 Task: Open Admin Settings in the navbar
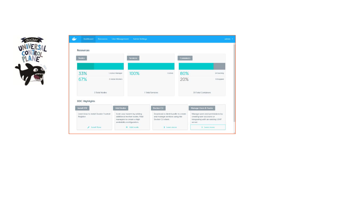tap(140, 39)
